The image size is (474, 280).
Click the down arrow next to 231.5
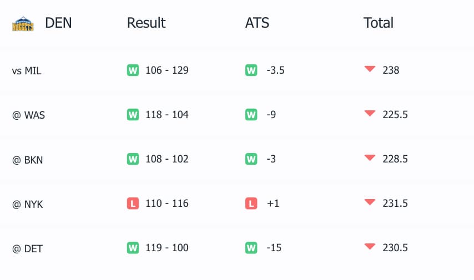click(370, 202)
